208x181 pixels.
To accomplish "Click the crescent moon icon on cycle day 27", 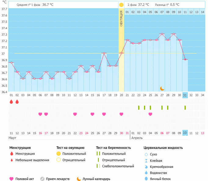I will (162, 88).
